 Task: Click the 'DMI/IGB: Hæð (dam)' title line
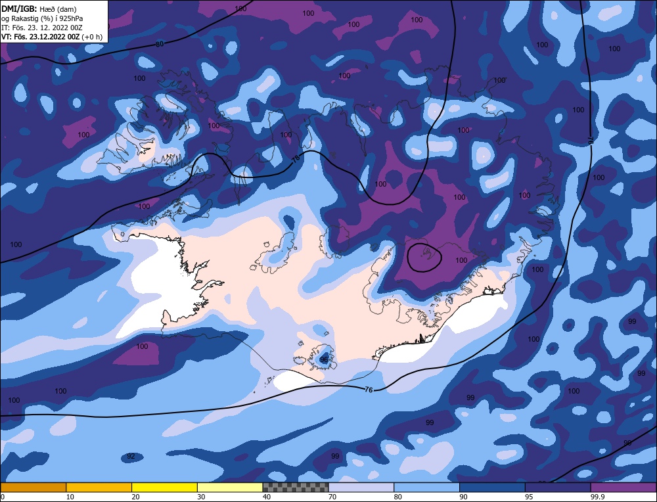(x=39, y=9)
